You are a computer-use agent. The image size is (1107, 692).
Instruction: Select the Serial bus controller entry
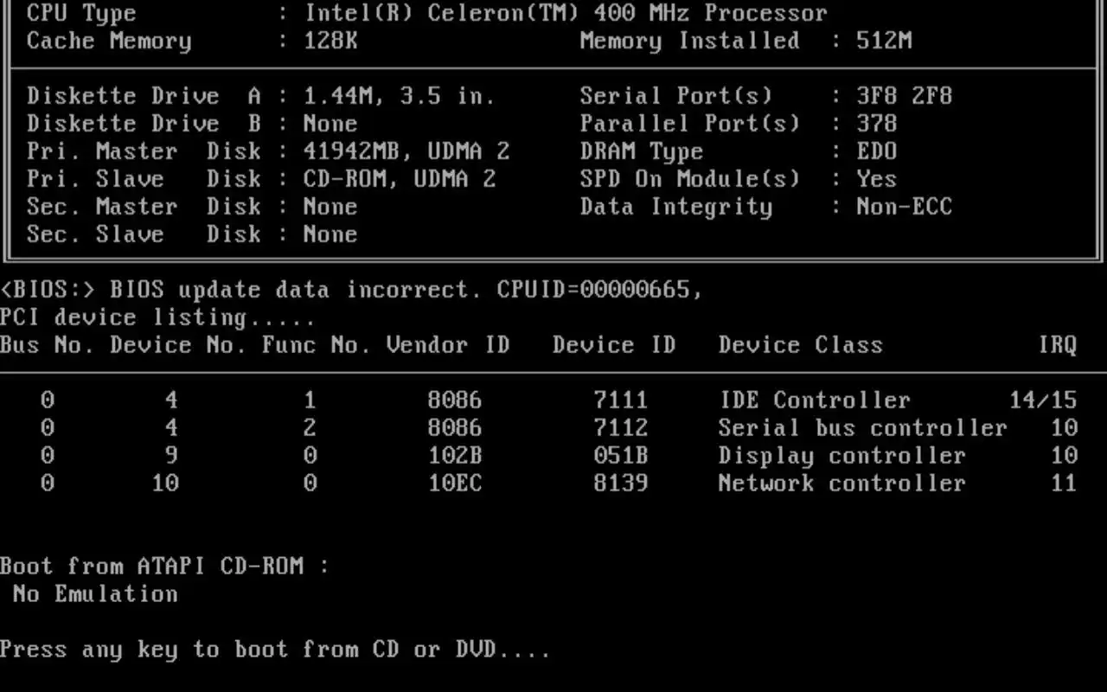pyautogui.click(x=862, y=428)
